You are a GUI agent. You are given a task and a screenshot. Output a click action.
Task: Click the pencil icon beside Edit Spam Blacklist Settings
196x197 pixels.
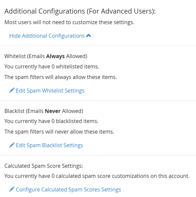click(12, 145)
